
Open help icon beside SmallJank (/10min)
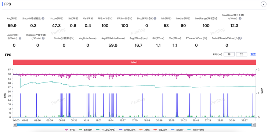[x=240, y=18]
